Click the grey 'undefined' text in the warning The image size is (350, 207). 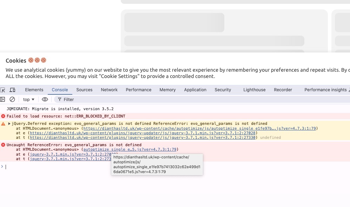point(270,138)
